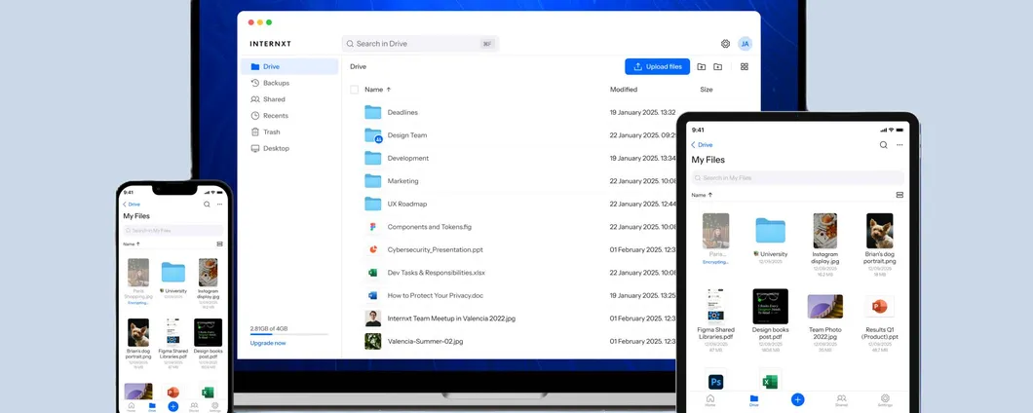
Task: Open settings gear in desktop window header
Action: [x=725, y=44]
